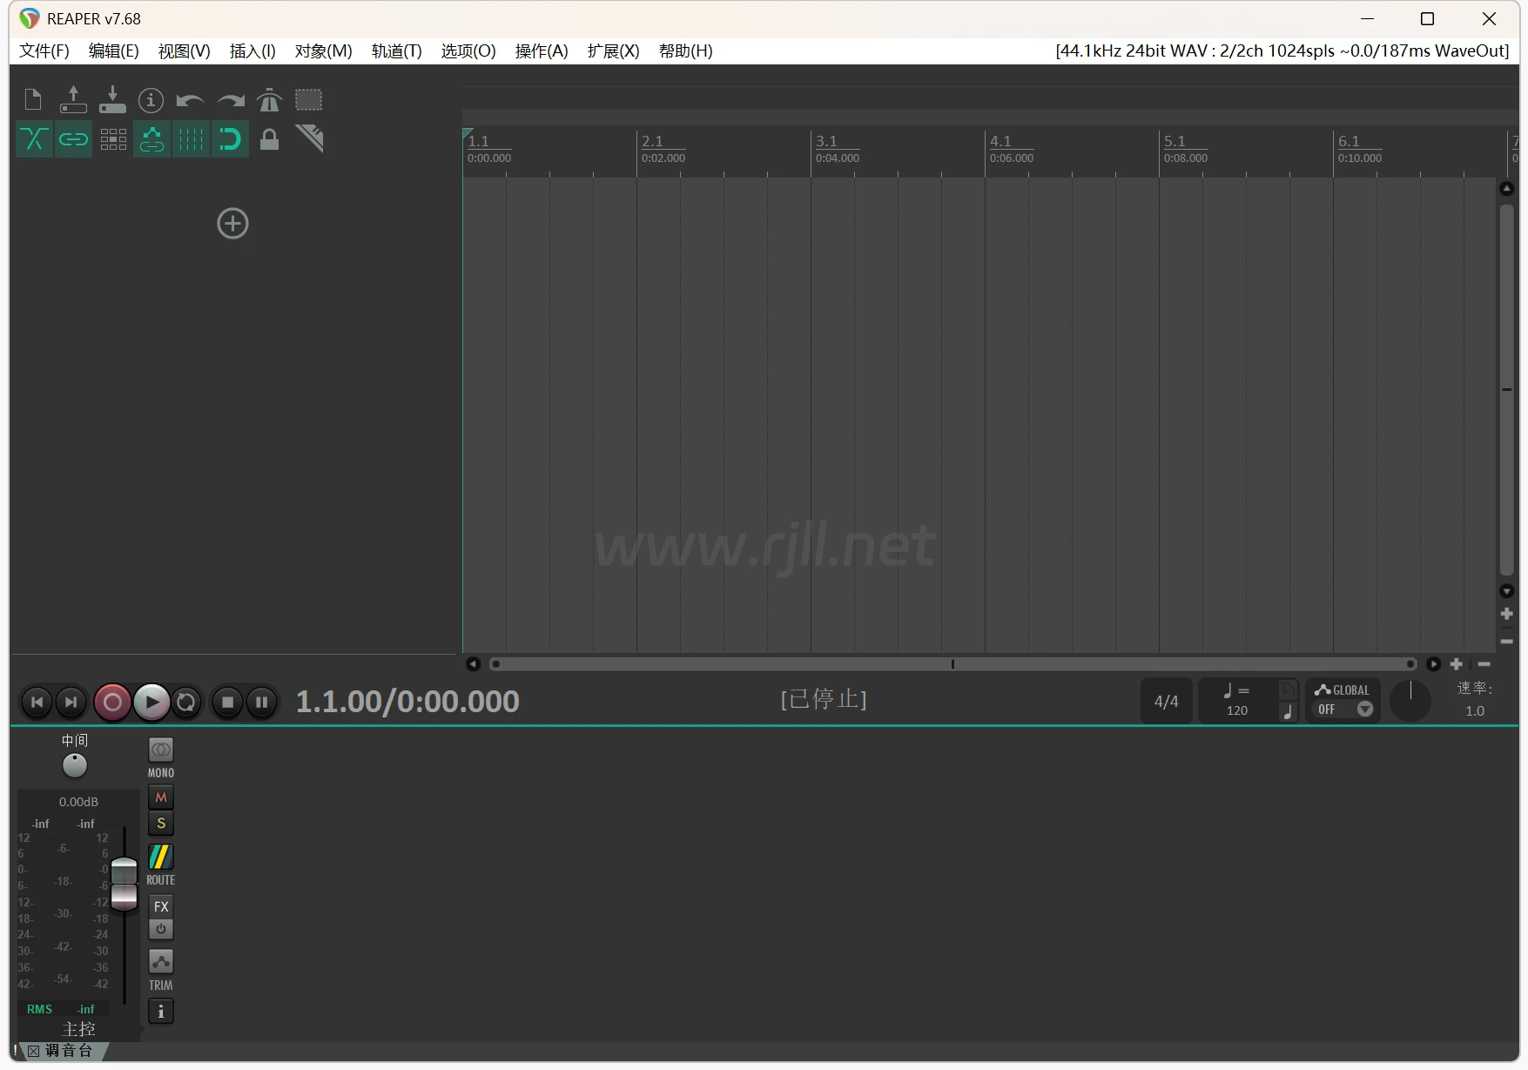Click the undo arrow icon
Image resolution: width=1528 pixels, height=1070 pixels.
pyautogui.click(x=190, y=100)
